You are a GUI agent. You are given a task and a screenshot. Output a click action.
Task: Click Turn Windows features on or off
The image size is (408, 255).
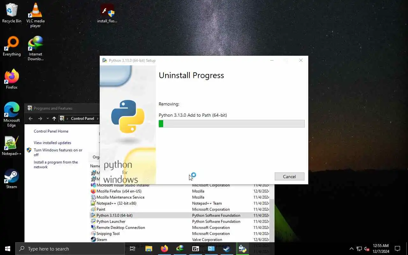point(58,152)
